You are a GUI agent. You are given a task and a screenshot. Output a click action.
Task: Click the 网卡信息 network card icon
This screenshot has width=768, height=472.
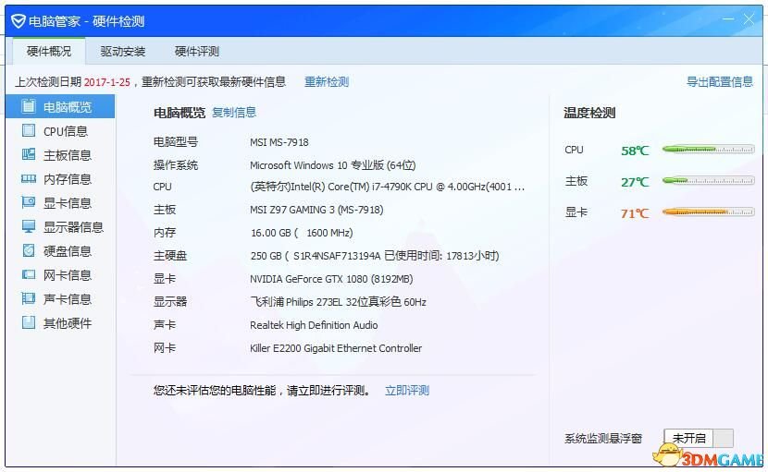click(29, 274)
